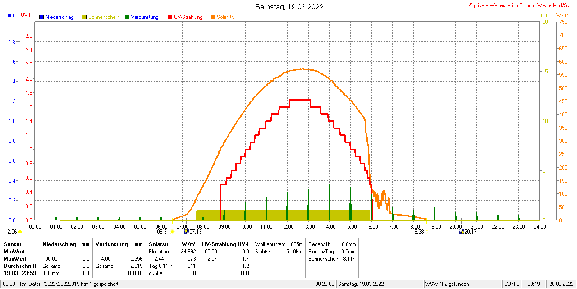Viewport: 577px width, 289px height.
Task: Select the Sonnenschein legend label
Action: click(104, 17)
